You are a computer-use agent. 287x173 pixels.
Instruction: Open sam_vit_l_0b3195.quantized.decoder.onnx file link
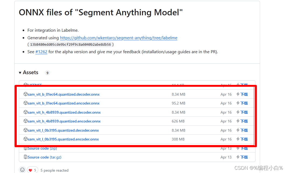click(63, 131)
